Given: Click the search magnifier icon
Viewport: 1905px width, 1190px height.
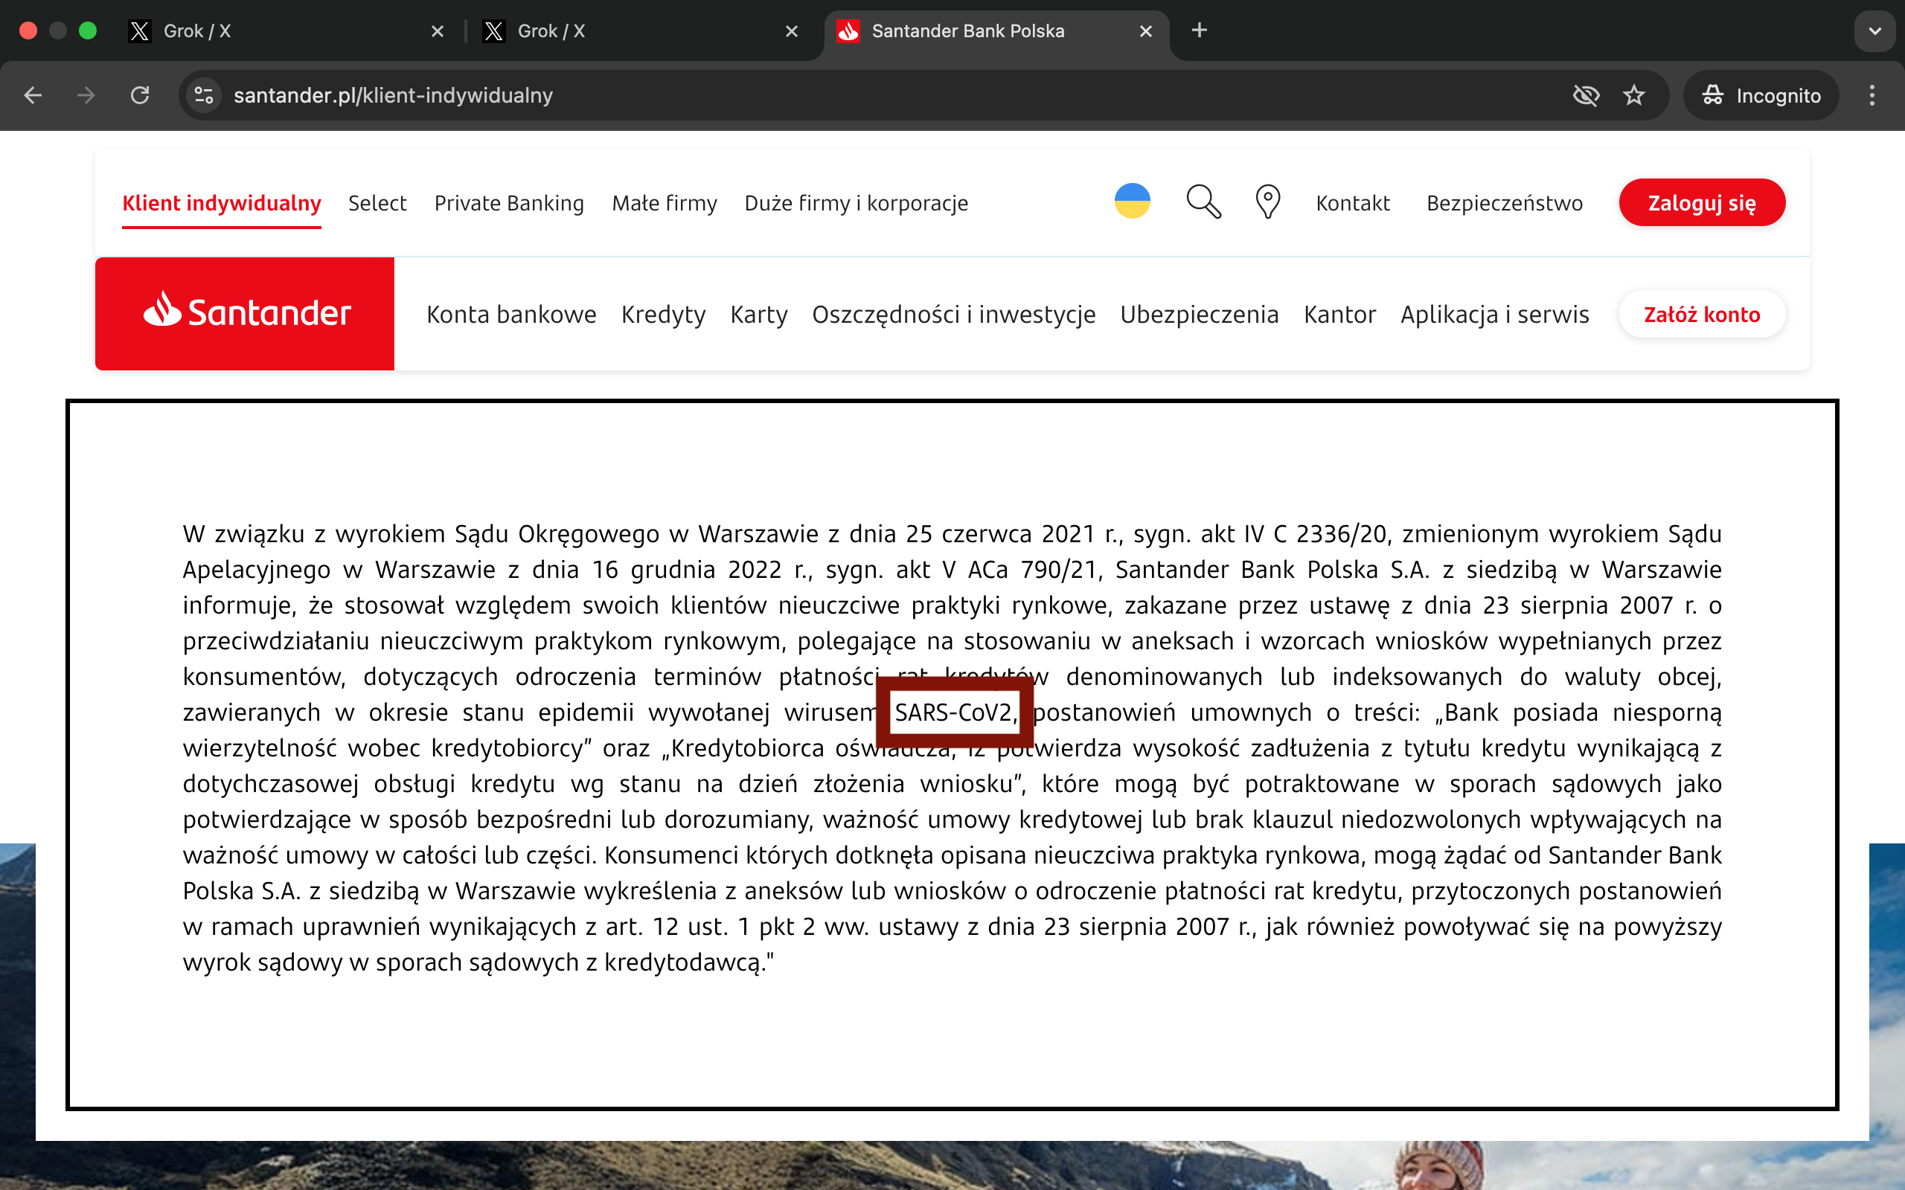Looking at the screenshot, I should [x=1203, y=202].
